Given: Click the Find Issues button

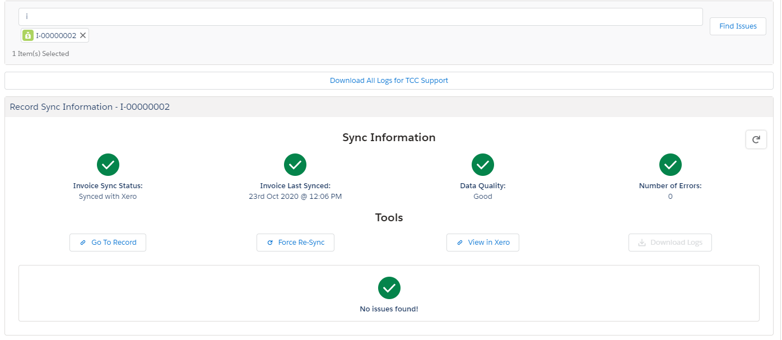Looking at the screenshot, I should 737,26.
